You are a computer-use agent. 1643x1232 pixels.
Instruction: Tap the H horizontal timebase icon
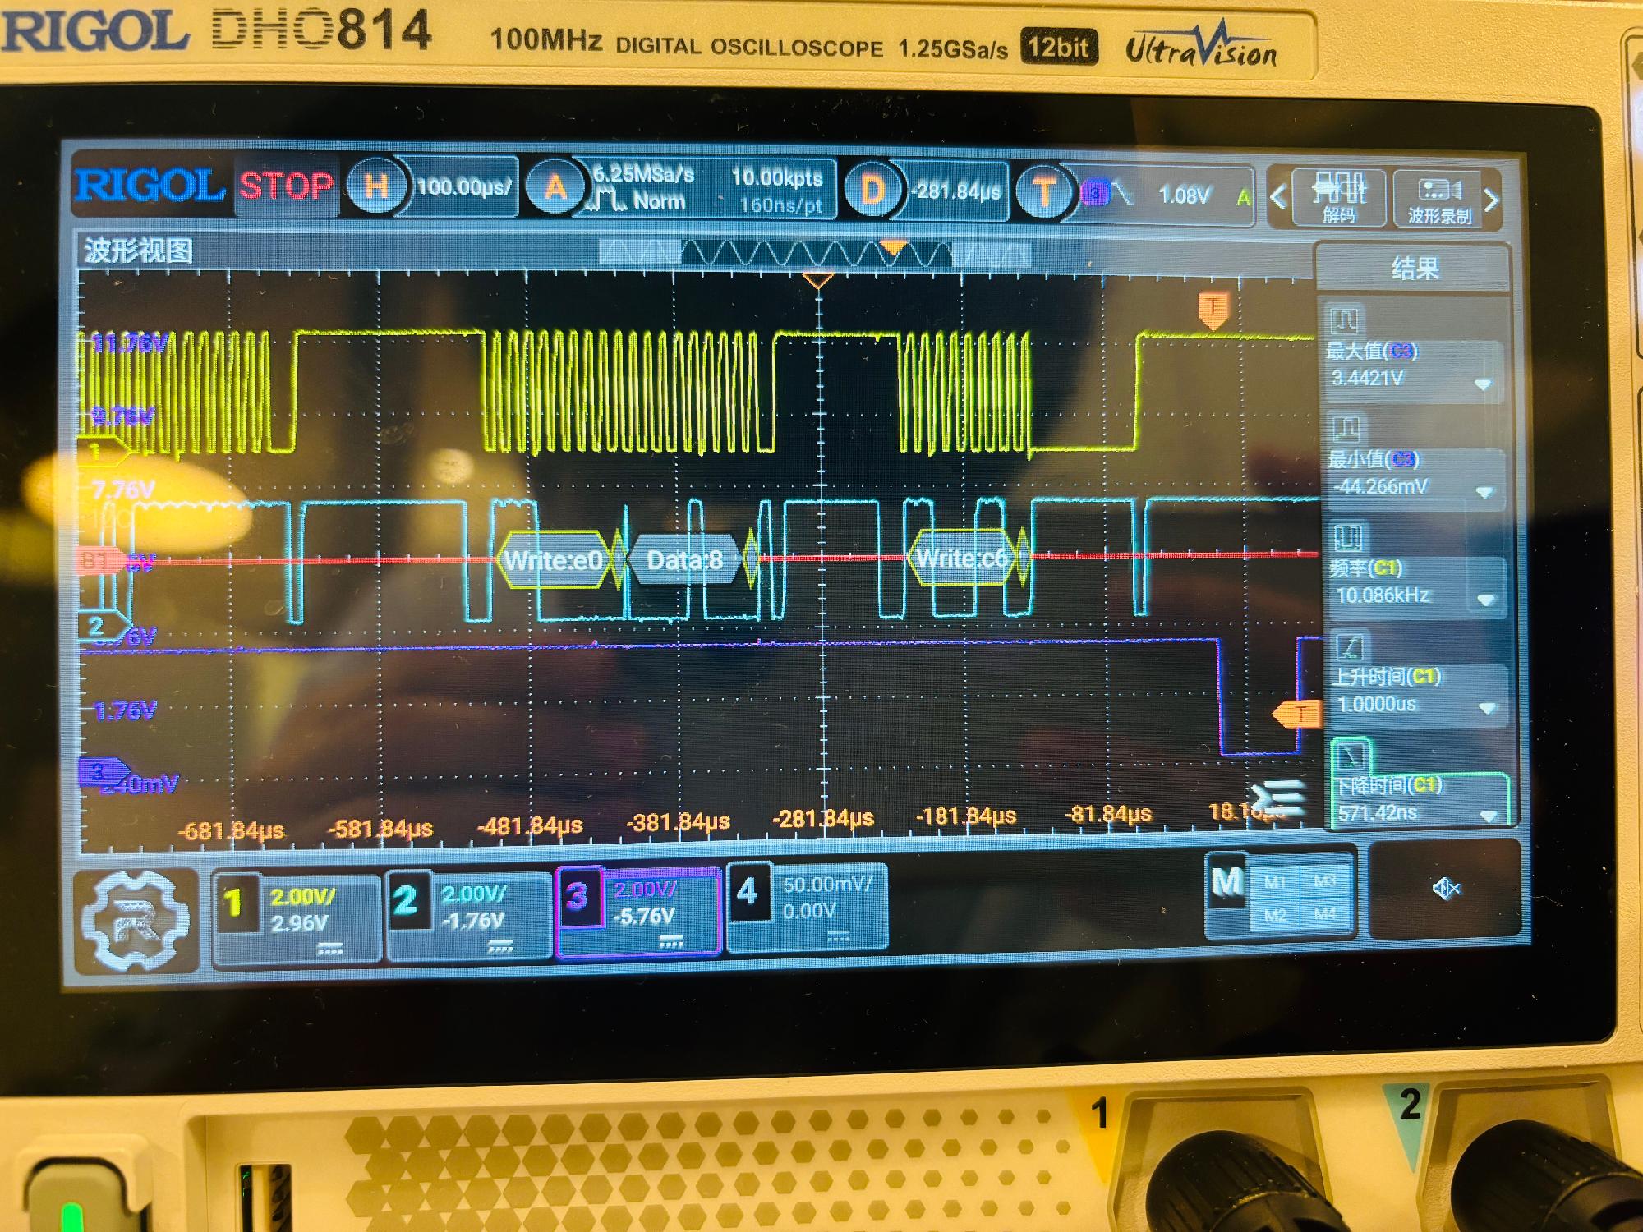[376, 186]
